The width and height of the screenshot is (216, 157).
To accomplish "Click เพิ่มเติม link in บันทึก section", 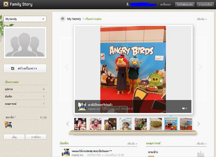I will tap(132, 144).
